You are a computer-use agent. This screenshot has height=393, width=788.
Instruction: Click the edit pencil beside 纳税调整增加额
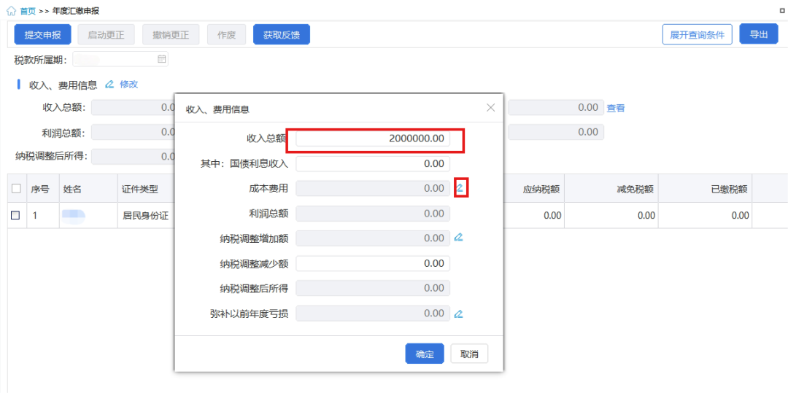click(459, 238)
